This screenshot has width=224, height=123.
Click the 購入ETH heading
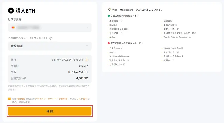click(25, 11)
